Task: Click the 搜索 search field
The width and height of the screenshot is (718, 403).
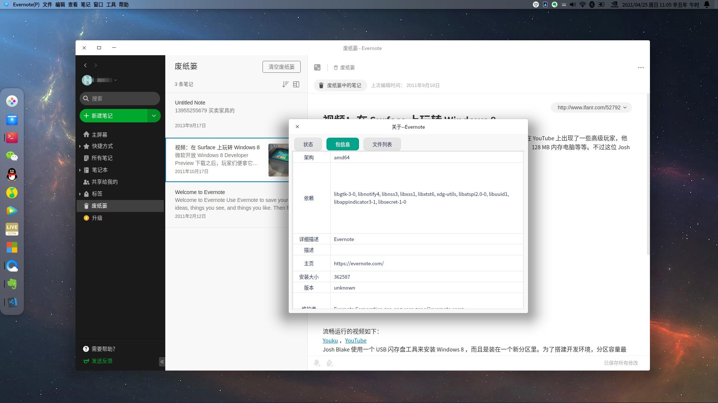Action: pyautogui.click(x=120, y=99)
